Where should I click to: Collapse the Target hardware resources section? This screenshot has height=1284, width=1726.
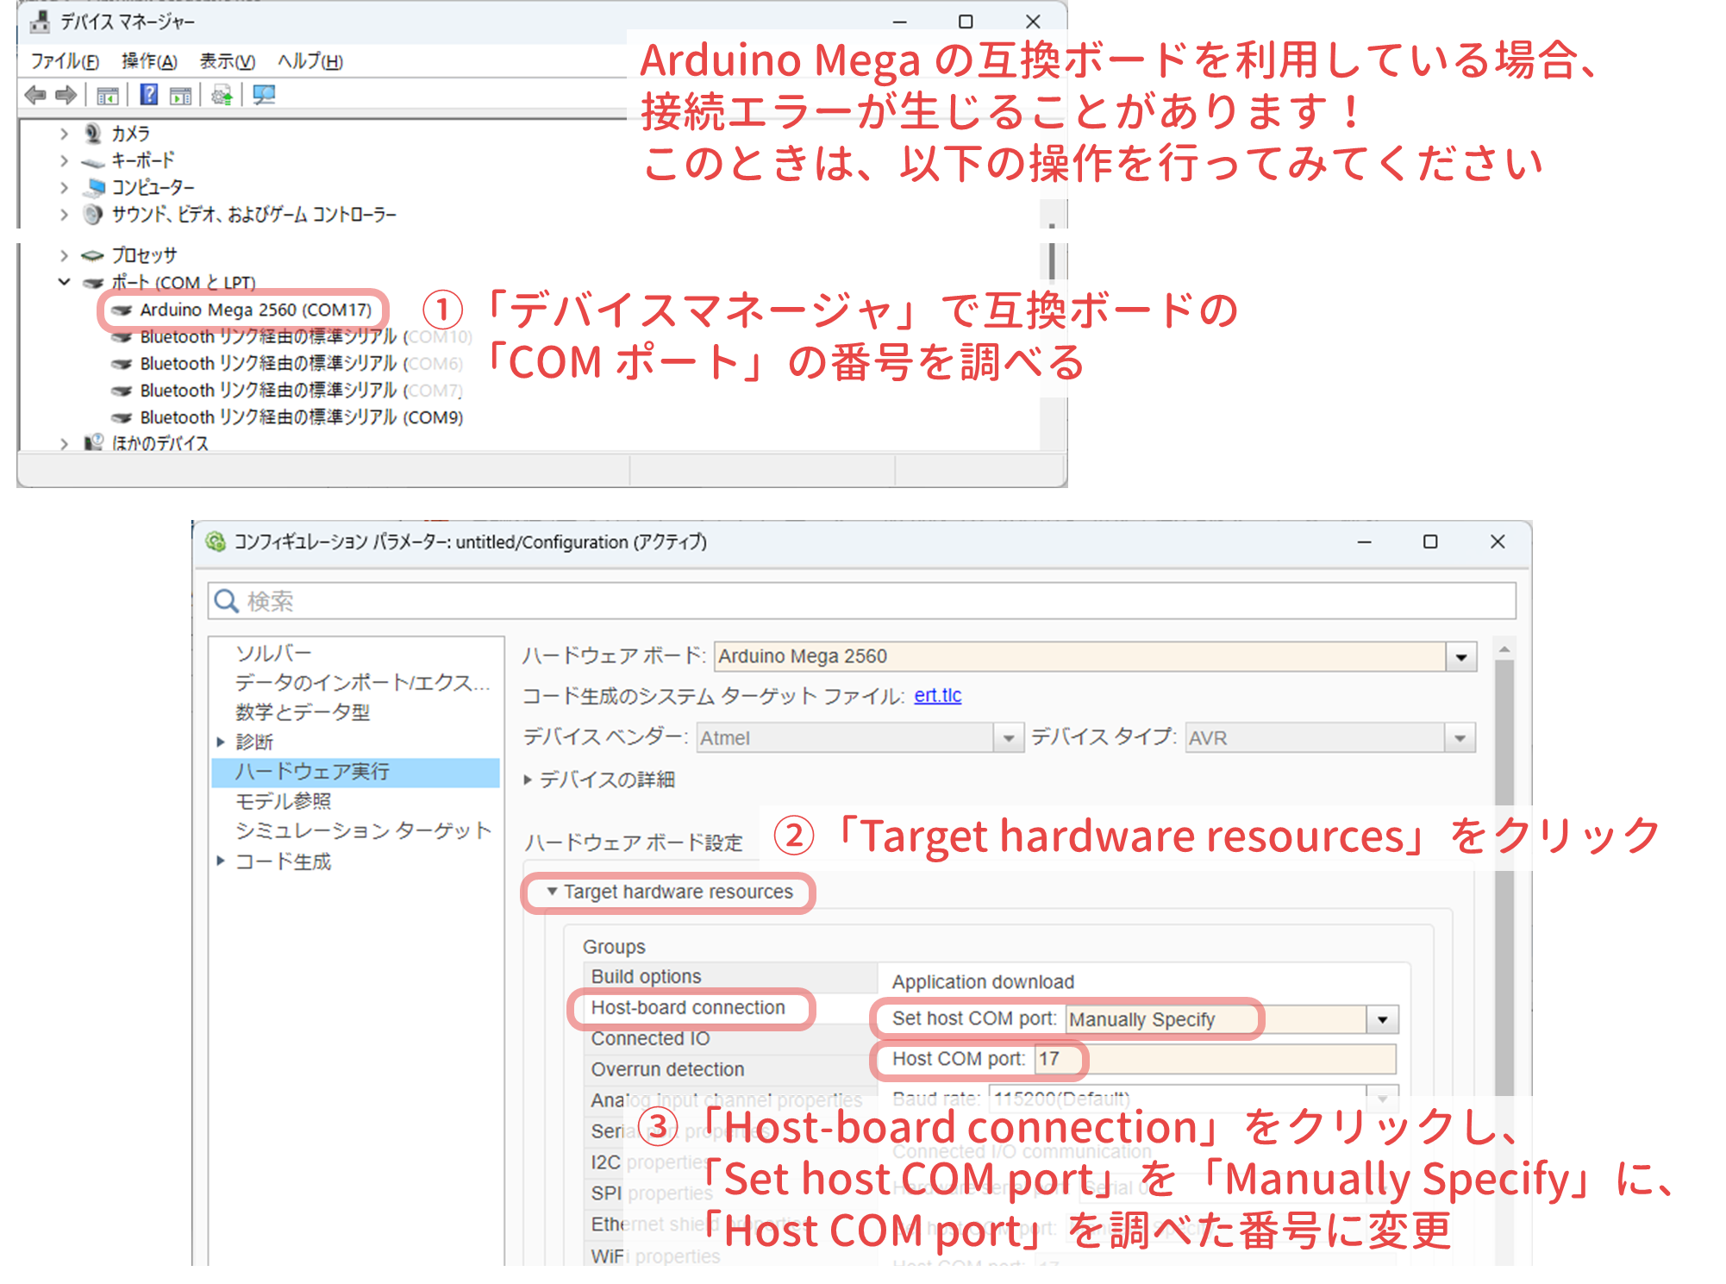click(552, 892)
